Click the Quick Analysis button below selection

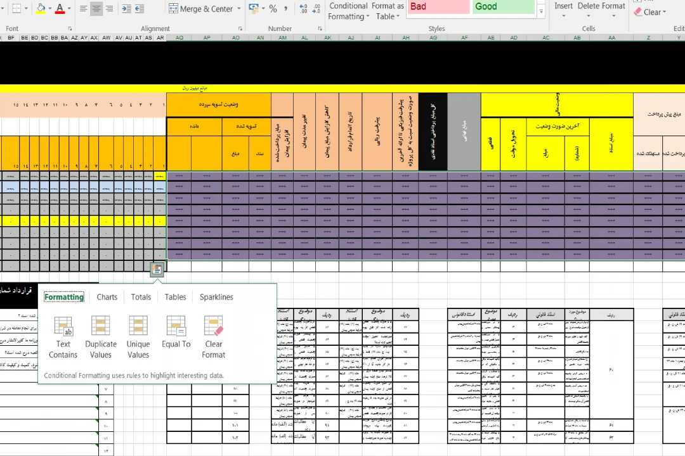click(x=157, y=270)
